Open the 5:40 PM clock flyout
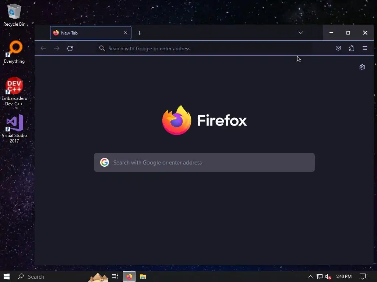 [x=344, y=276]
